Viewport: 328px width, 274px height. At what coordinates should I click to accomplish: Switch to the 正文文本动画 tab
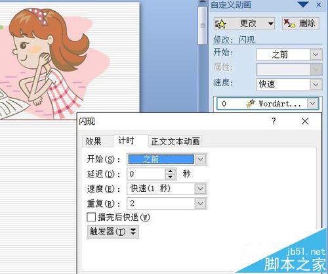pos(175,141)
